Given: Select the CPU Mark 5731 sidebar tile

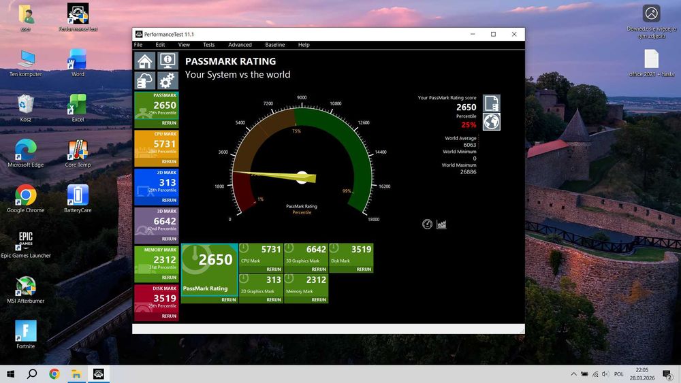Looking at the screenshot, I should coord(157,144).
